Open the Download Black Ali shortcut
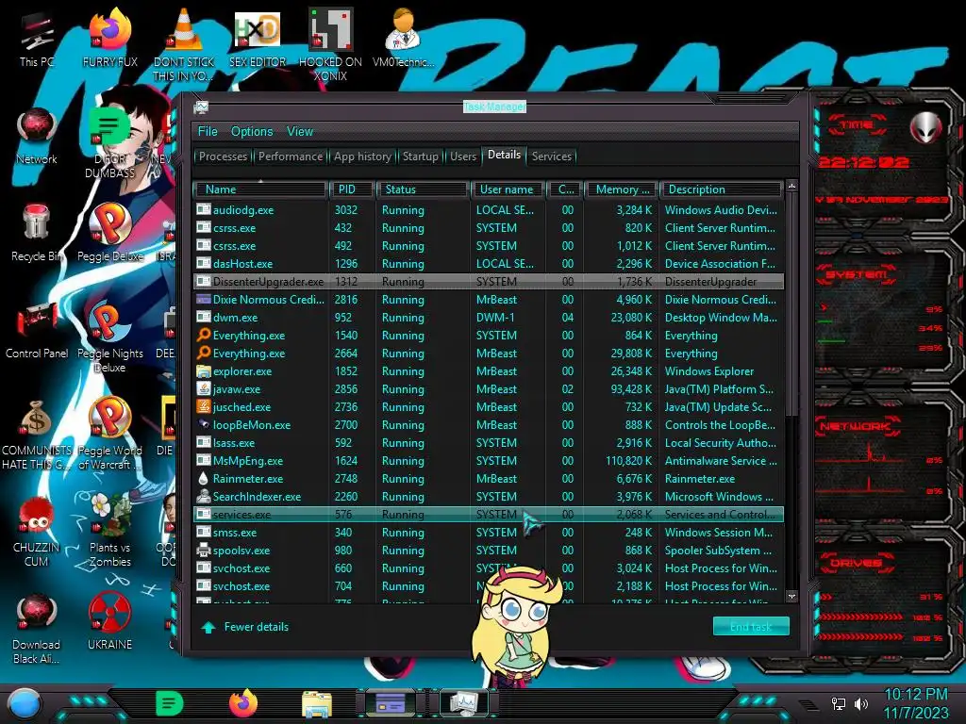This screenshot has width=966, height=724. [x=37, y=629]
